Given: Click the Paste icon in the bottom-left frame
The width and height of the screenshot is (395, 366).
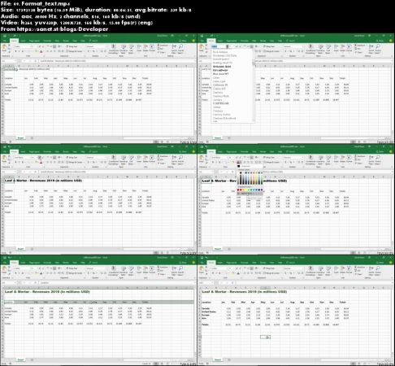Looking at the screenshot, I should click(4, 270).
